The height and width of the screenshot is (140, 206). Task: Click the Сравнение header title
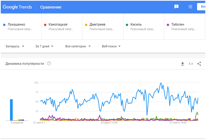pos(51,7)
